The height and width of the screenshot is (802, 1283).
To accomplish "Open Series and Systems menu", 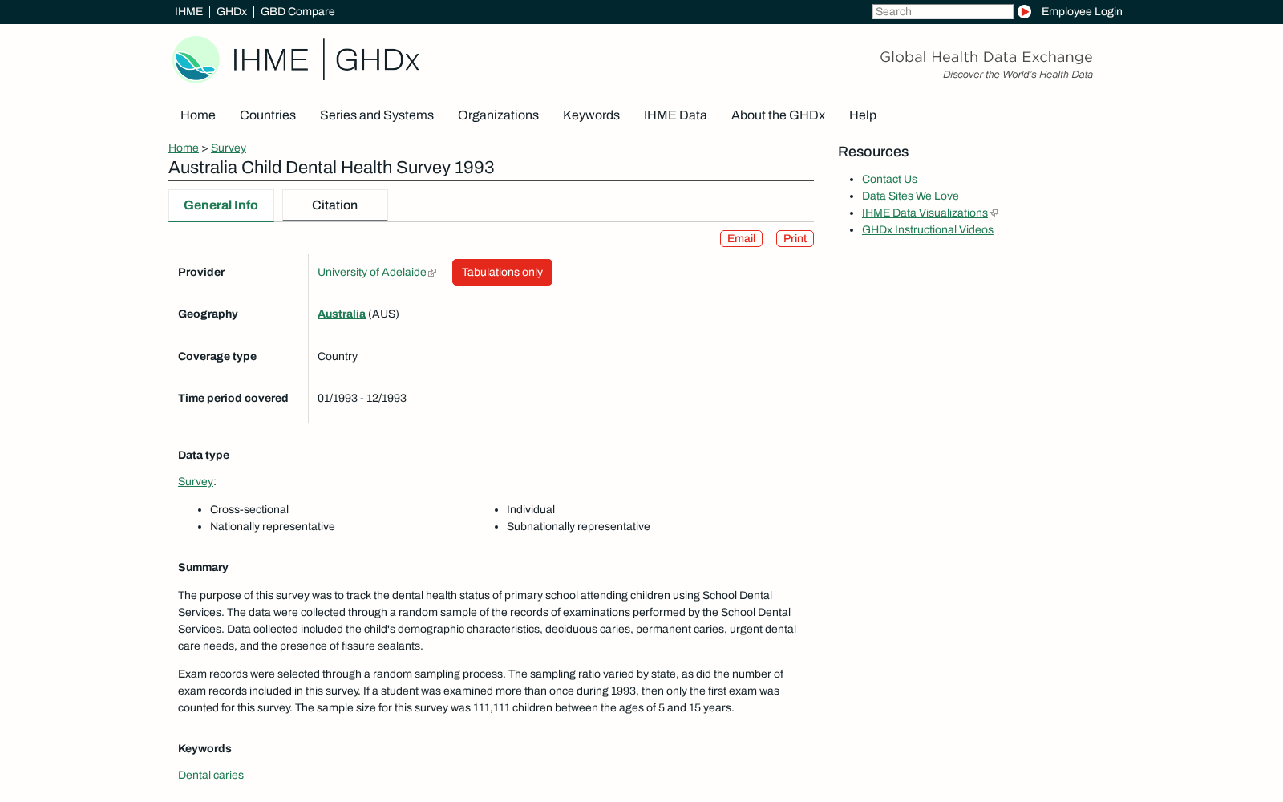I will point(377,115).
